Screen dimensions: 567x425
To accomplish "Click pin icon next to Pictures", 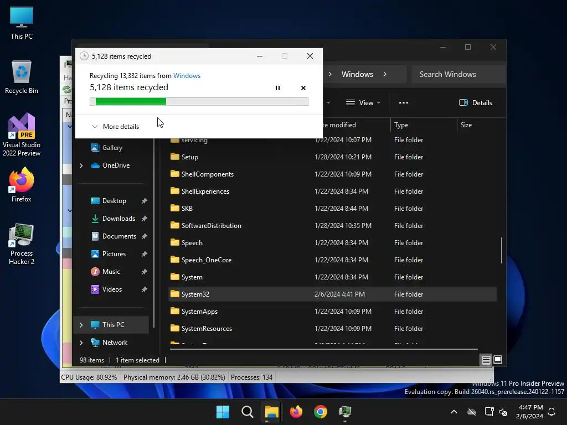I will click(x=145, y=254).
